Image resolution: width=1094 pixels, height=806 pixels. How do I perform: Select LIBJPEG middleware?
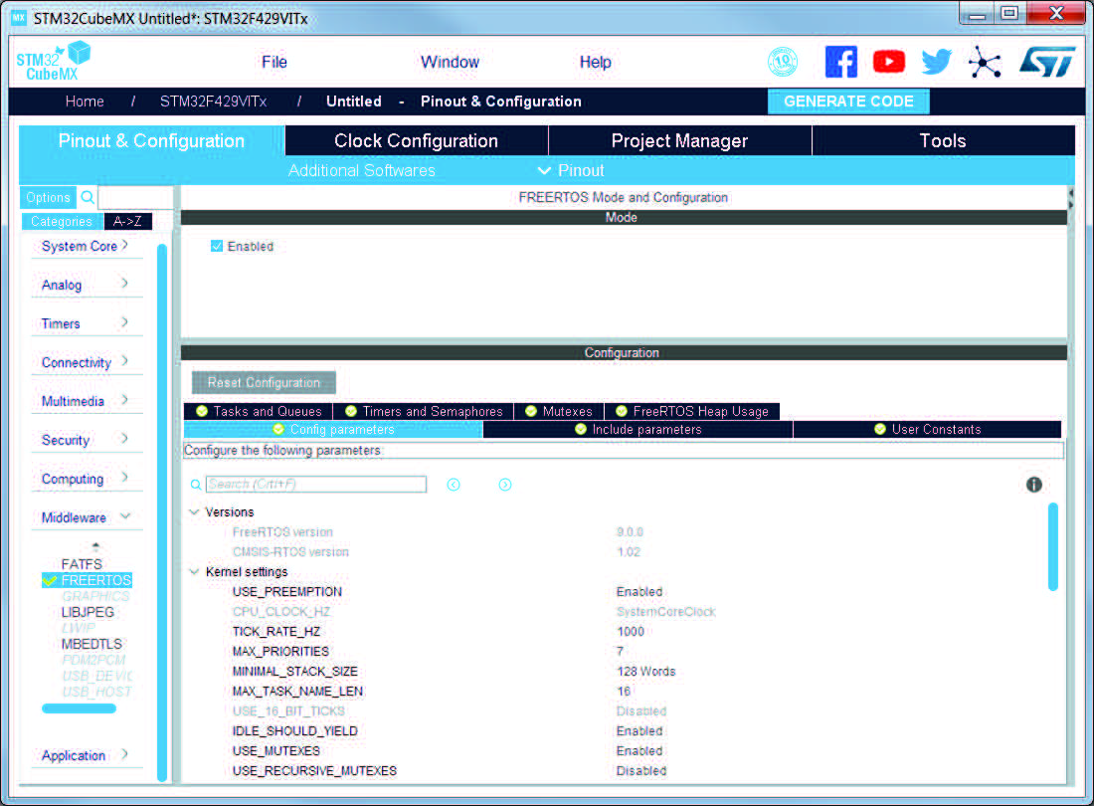(x=88, y=613)
